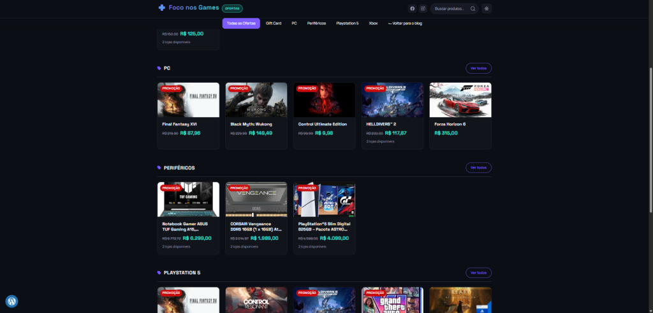653x313 pixels.
Task: Click the R$ 1.989,00 price
Action: (265, 238)
